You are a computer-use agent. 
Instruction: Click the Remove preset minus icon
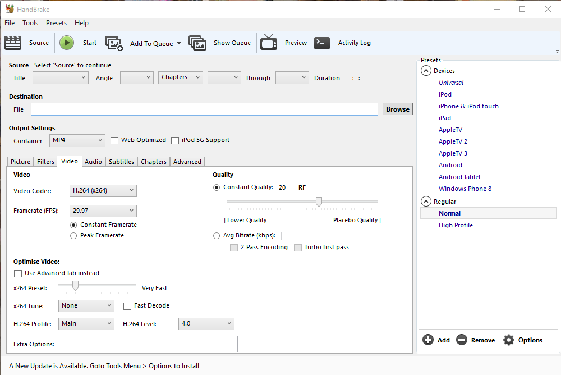point(462,340)
